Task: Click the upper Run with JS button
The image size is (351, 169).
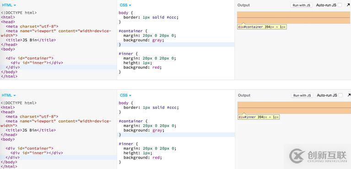Action: point(302,5)
